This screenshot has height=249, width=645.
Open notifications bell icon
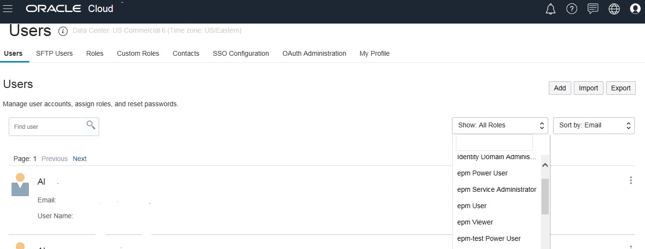tap(551, 9)
